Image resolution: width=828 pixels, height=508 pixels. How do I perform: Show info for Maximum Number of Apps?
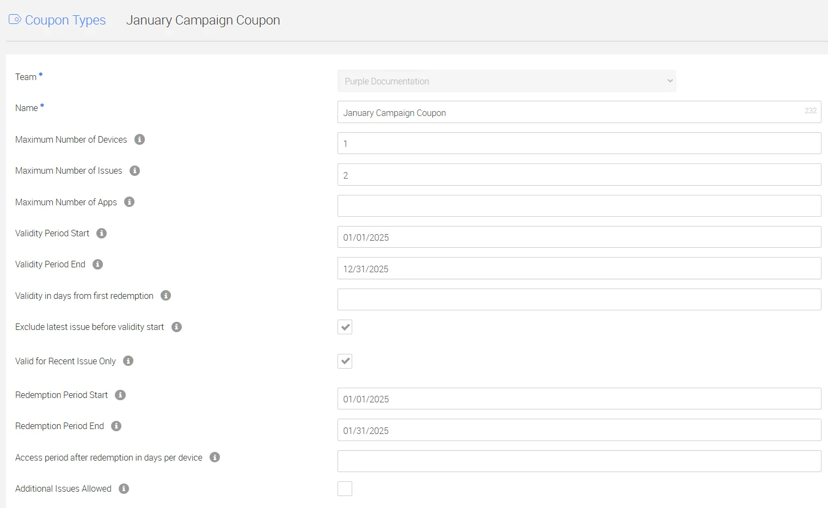point(130,202)
